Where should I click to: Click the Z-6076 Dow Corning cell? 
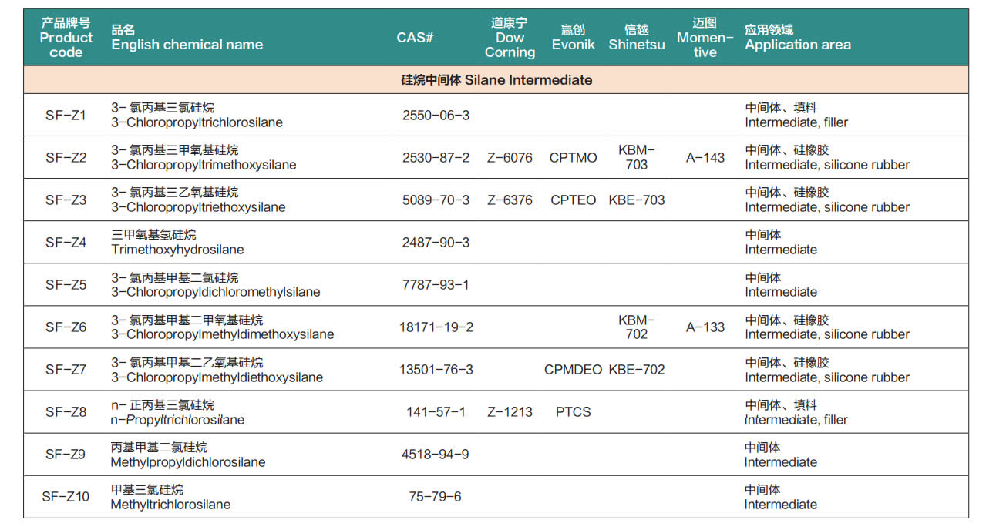click(x=510, y=158)
